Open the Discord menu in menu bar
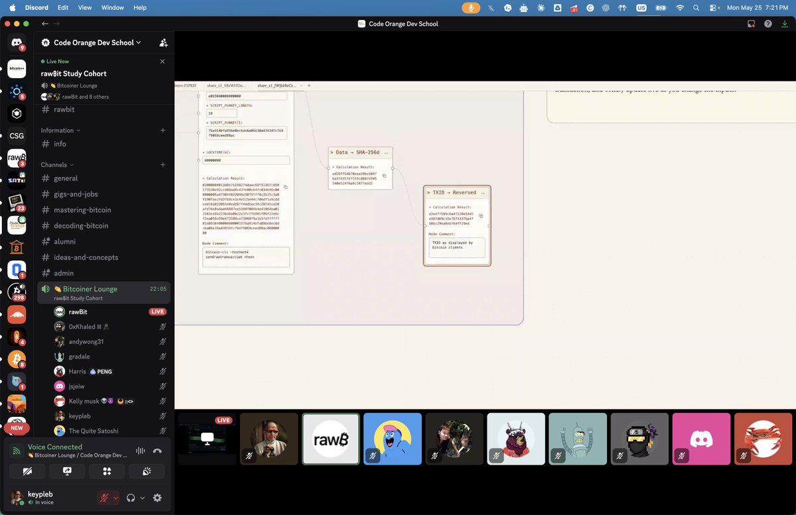 click(37, 7)
